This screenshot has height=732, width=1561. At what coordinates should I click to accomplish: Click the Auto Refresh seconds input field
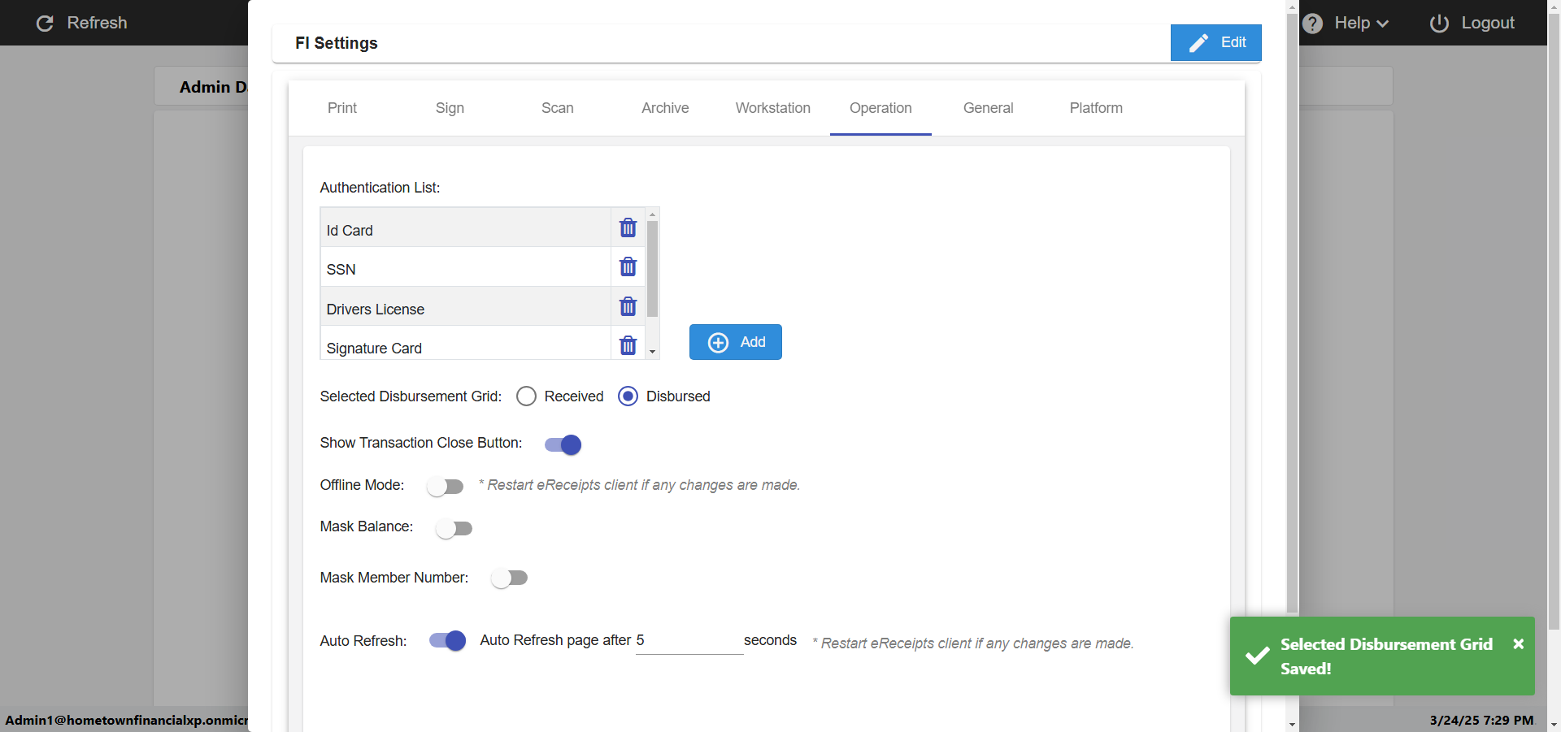(x=689, y=641)
